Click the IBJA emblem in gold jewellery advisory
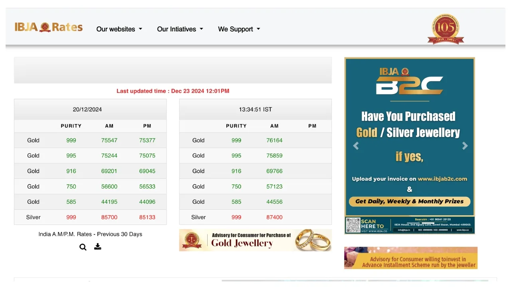This screenshot has width=511, height=287. [192, 240]
